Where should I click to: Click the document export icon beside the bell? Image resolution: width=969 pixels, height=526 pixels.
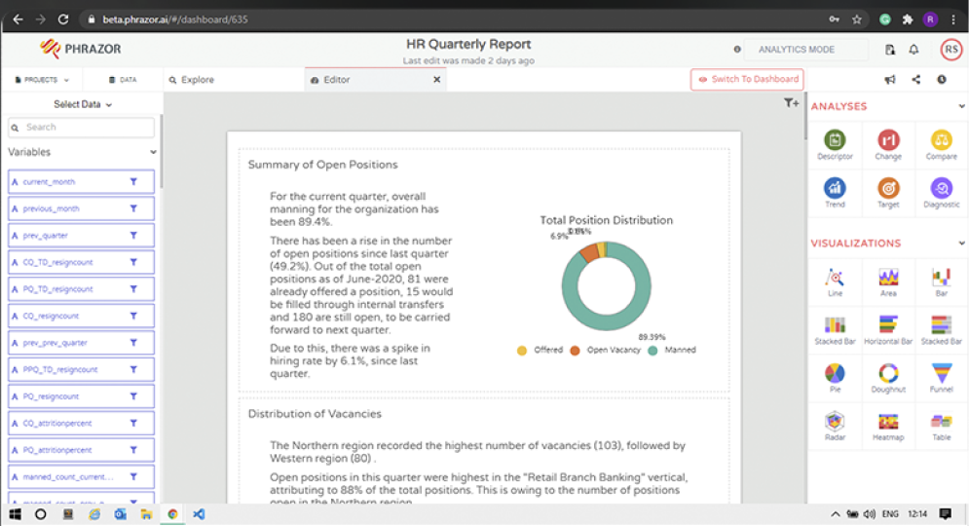pos(890,50)
